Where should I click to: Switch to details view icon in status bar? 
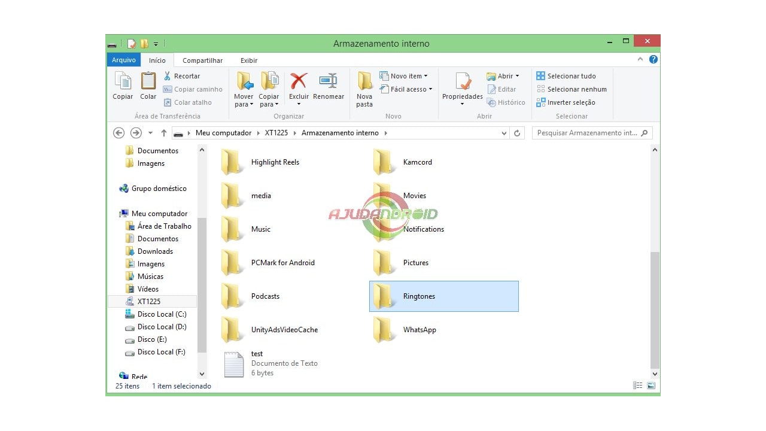638,386
